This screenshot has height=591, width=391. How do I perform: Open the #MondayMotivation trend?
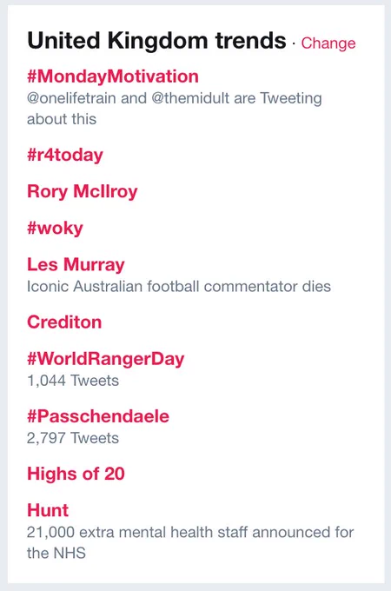113,76
